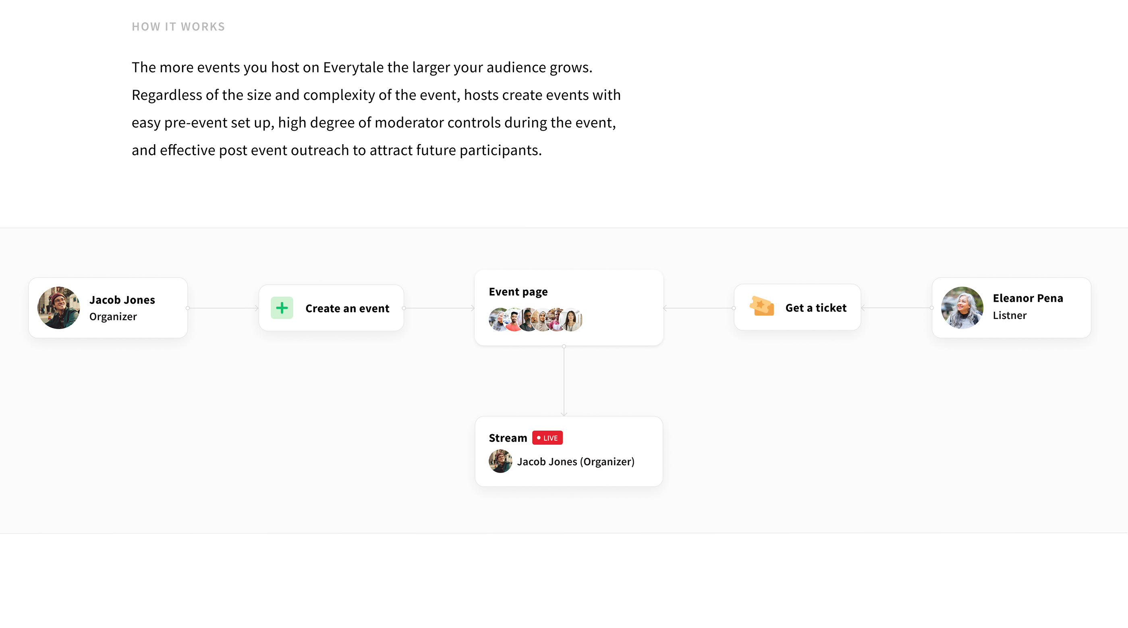Click the "Listner" role label under Eleanor Pena
1128x628 pixels.
tap(1009, 315)
